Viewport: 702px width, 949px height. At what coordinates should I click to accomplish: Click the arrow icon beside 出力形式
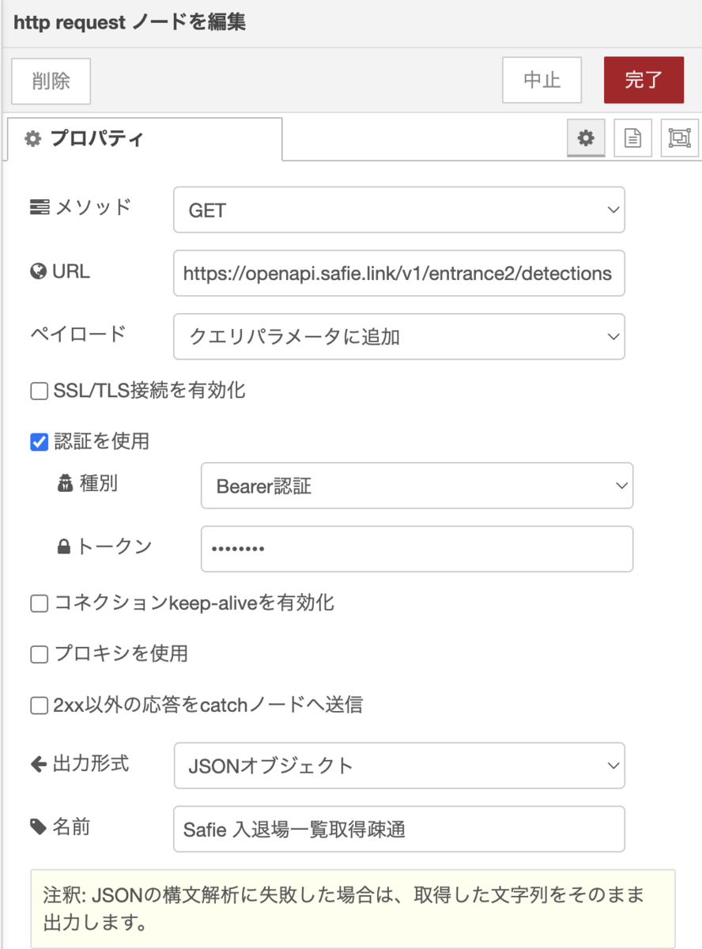[x=38, y=764]
